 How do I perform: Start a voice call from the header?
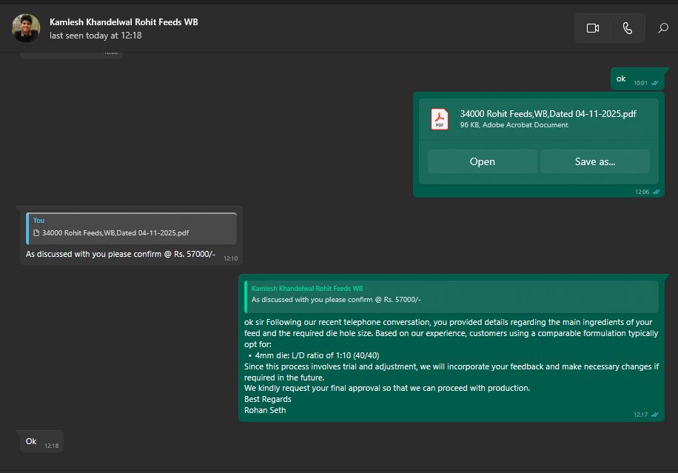pos(628,28)
